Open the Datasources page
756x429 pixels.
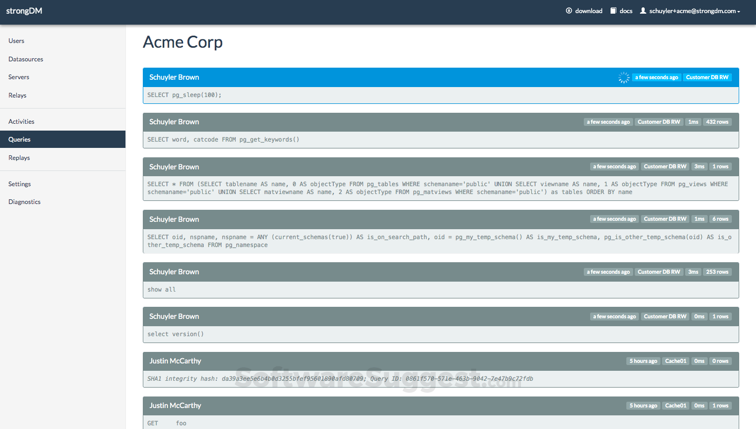click(25, 59)
